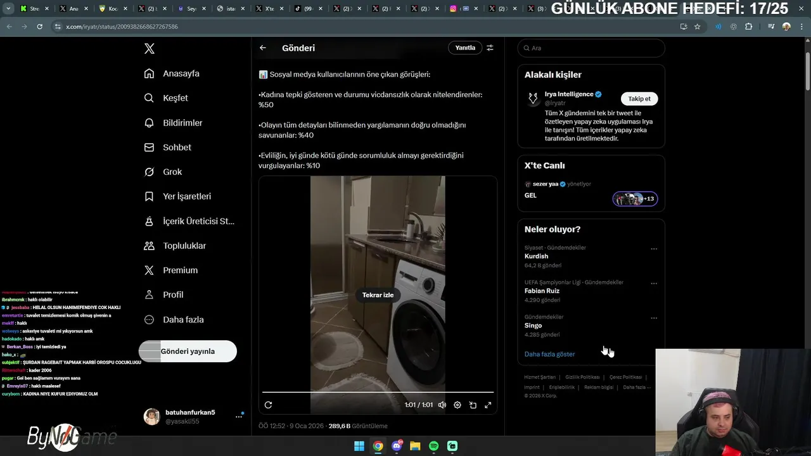Open Topluluklar communities
This screenshot has width=811, height=456.
tap(175, 246)
